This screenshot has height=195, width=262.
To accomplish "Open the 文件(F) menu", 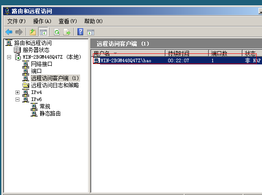I will [x=16, y=21].
